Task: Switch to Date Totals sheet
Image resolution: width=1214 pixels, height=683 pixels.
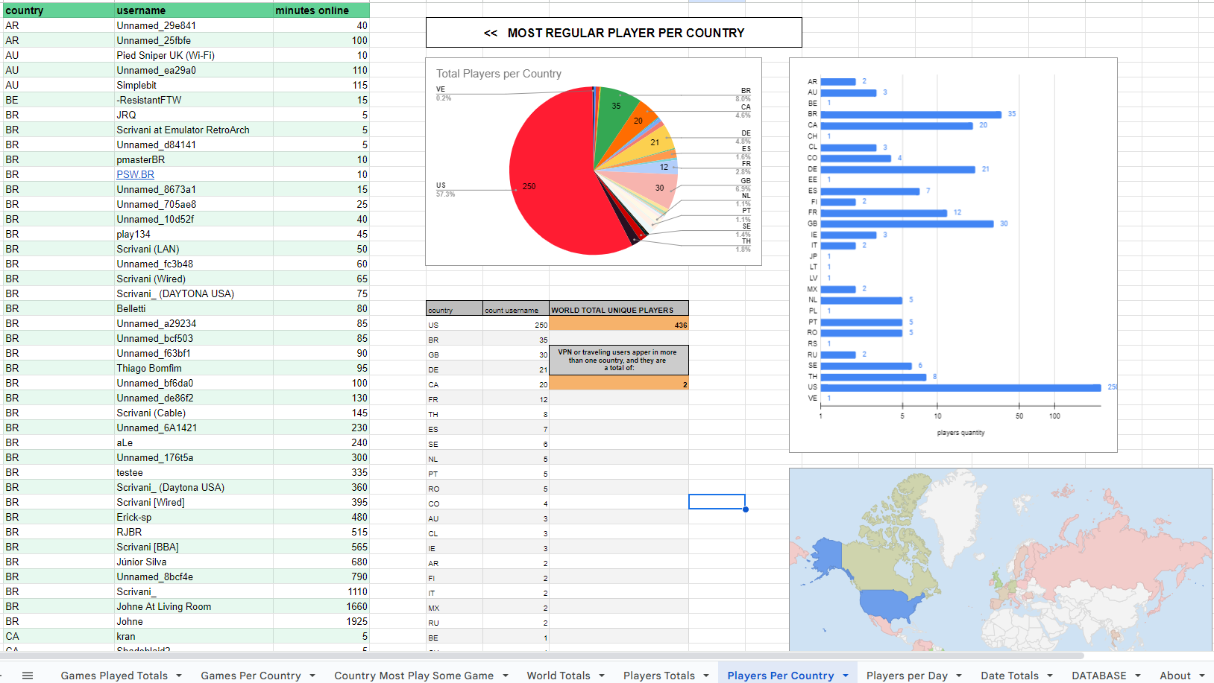Action: pyautogui.click(x=1010, y=676)
